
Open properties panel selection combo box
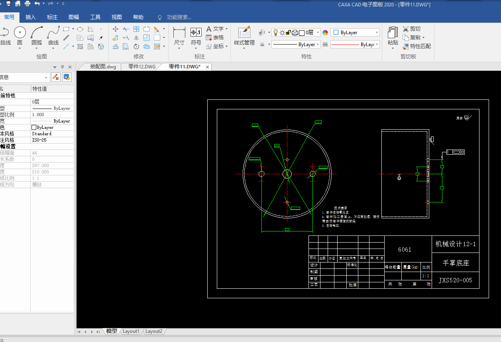click(24, 77)
